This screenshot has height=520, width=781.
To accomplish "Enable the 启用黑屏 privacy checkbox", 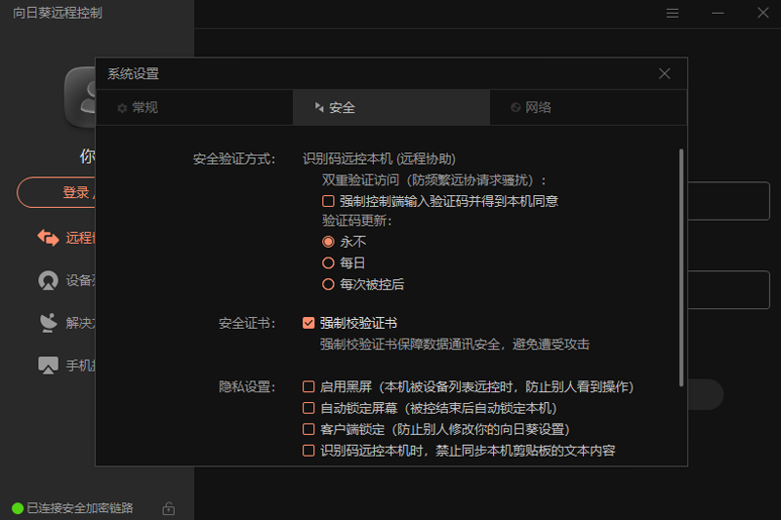I will tap(309, 387).
